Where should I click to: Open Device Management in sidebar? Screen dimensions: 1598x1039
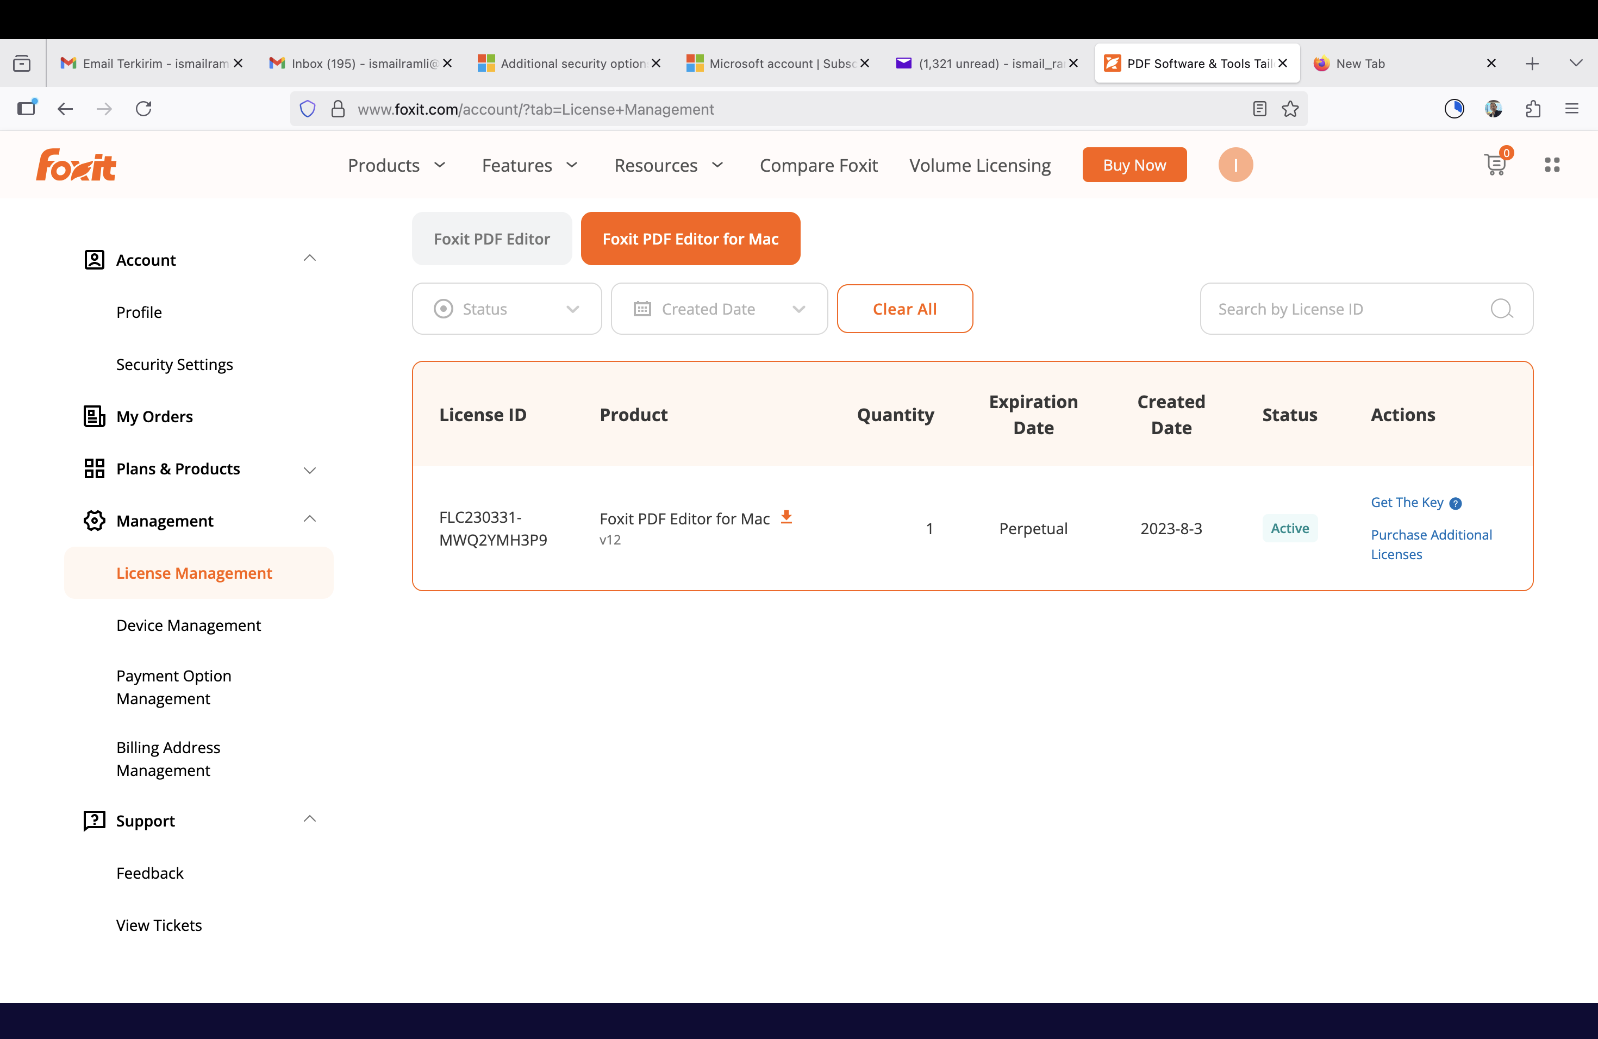[x=189, y=625]
